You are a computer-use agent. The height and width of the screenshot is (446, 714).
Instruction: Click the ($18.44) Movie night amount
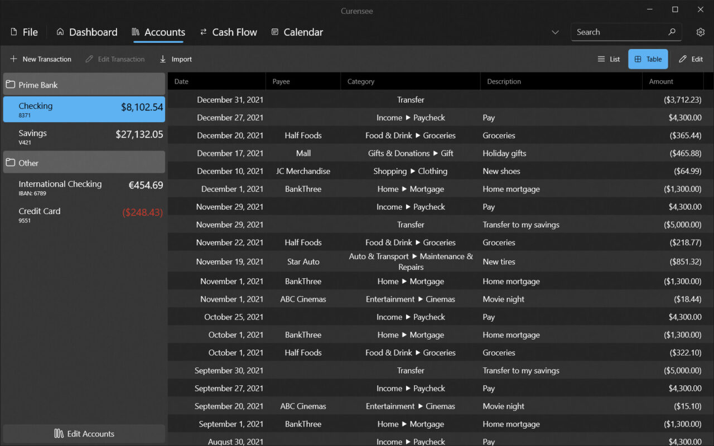688,299
